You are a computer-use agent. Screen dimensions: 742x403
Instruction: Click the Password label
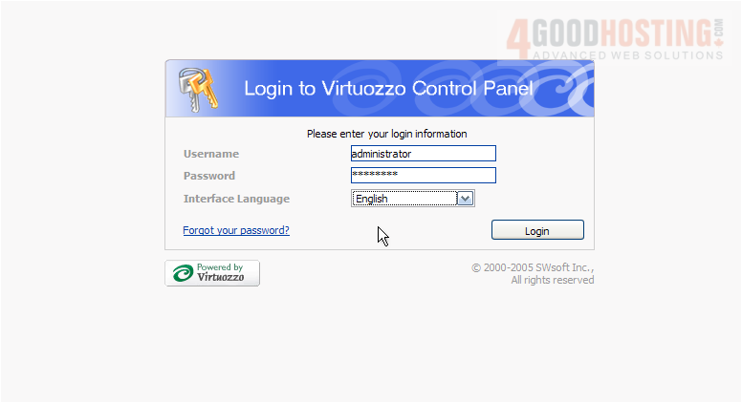[209, 176]
